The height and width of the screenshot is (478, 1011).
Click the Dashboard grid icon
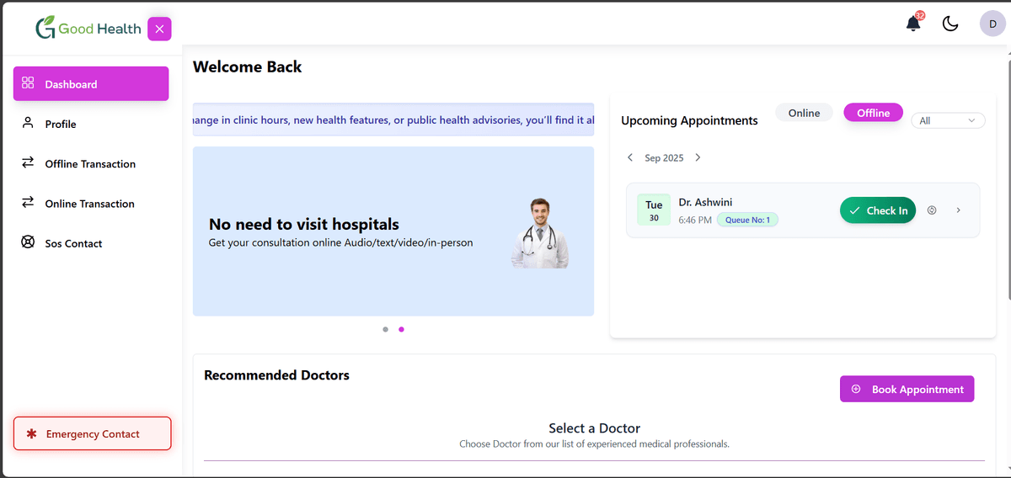[x=28, y=83]
